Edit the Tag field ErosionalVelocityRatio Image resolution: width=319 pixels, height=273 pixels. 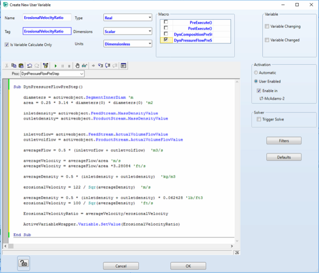click(47, 31)
